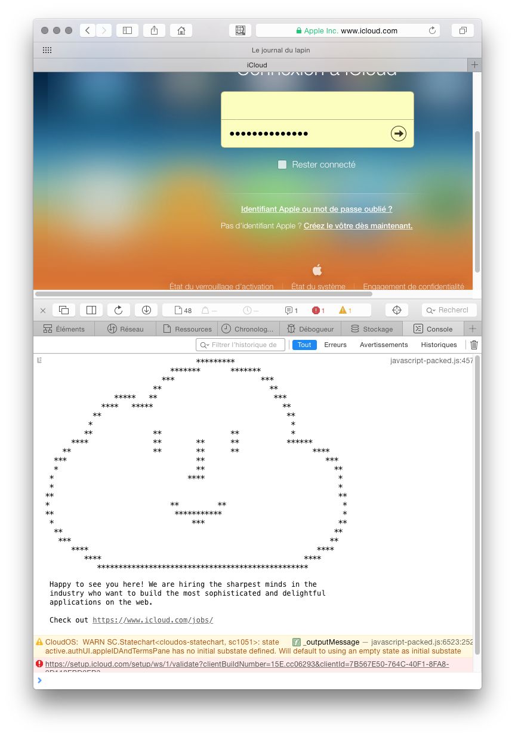The image size is (515, 737).
Task: Filter console by Erreurs
Action: click(335, 345)
